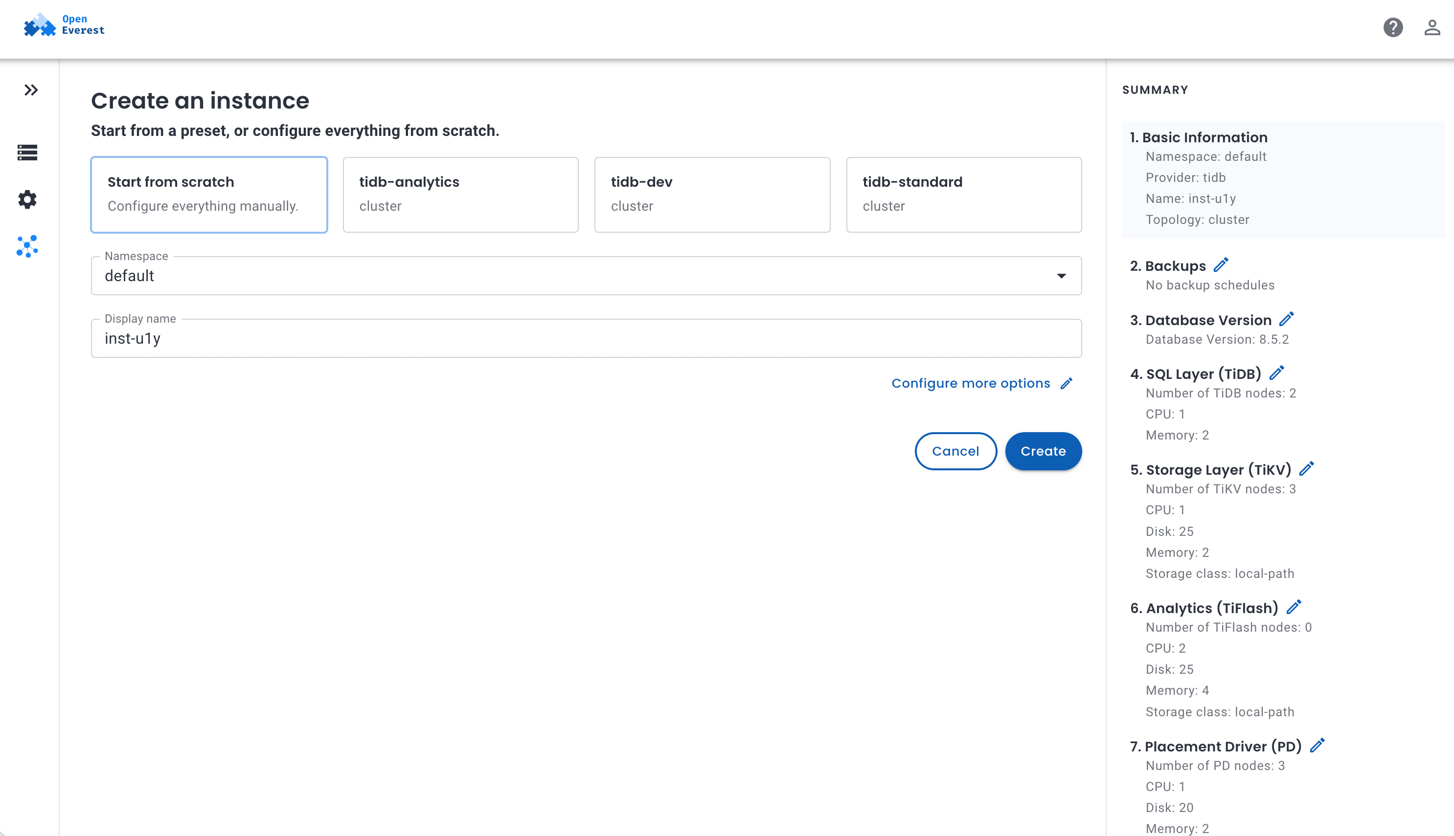The height and width of the screenshot is (836, 1454).
Task: Focus the Display name input field
Action: [x=586, y=338]
